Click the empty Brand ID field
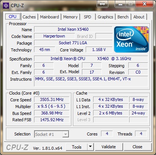This screenshot has height=155, width=156. 104,36
